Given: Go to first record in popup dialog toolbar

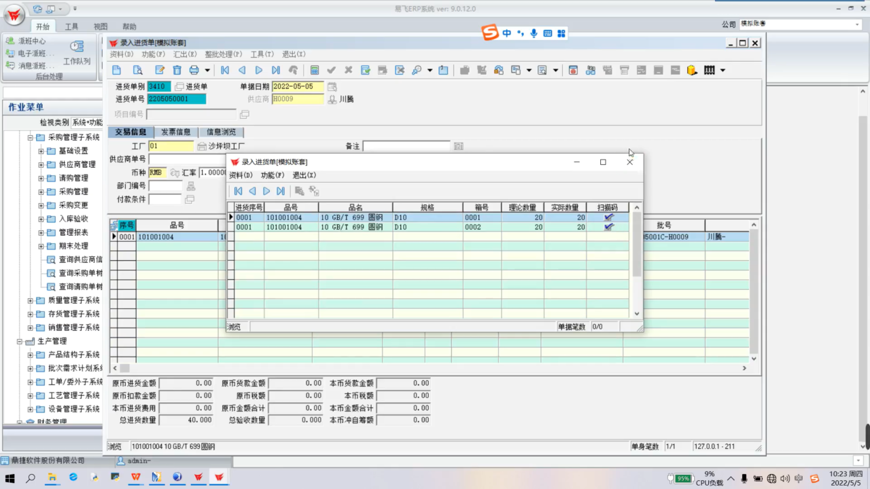Looking at the screenshot, I should point(238,192).
